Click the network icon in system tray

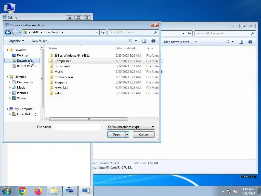pos(229,191)
